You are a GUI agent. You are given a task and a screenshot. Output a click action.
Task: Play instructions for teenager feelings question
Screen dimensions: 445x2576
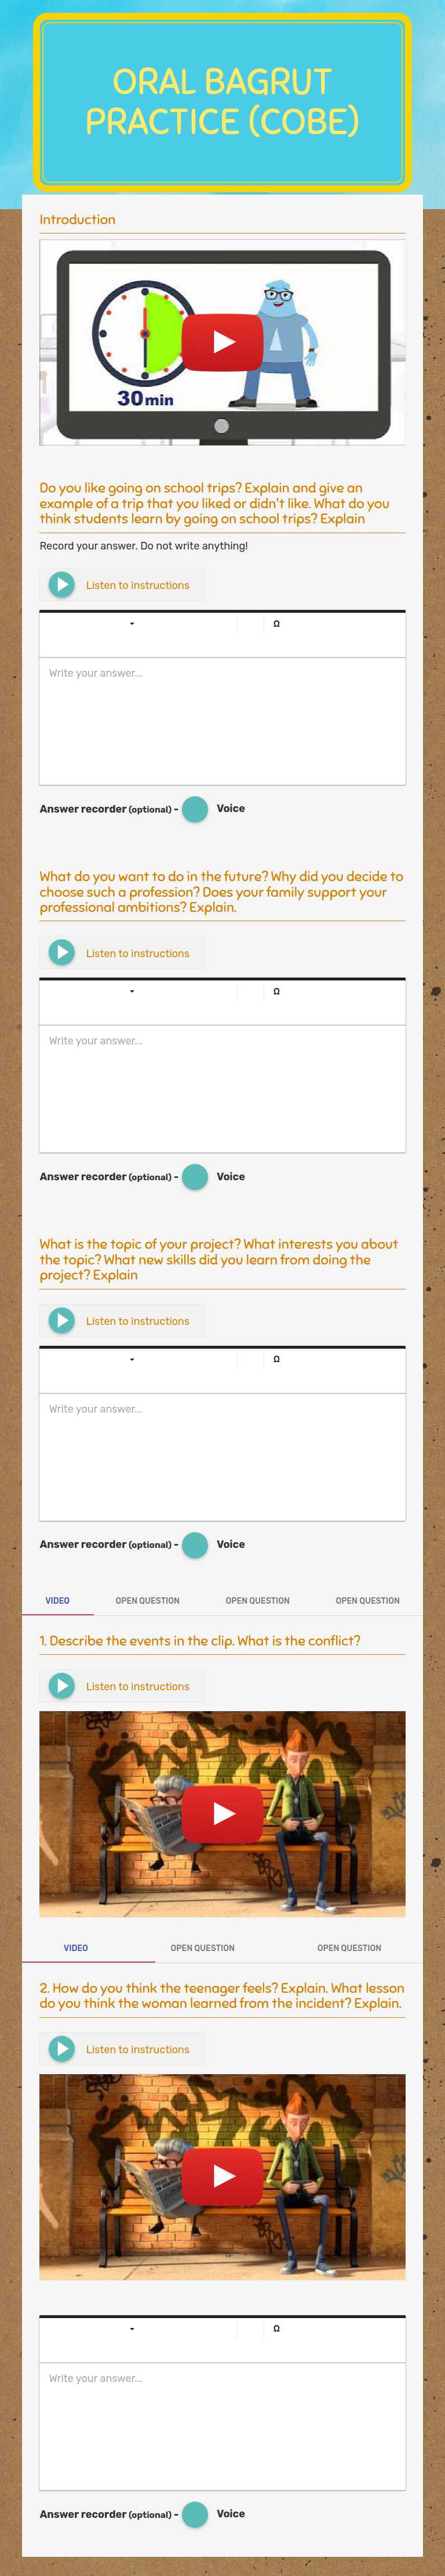point(62,2048)
